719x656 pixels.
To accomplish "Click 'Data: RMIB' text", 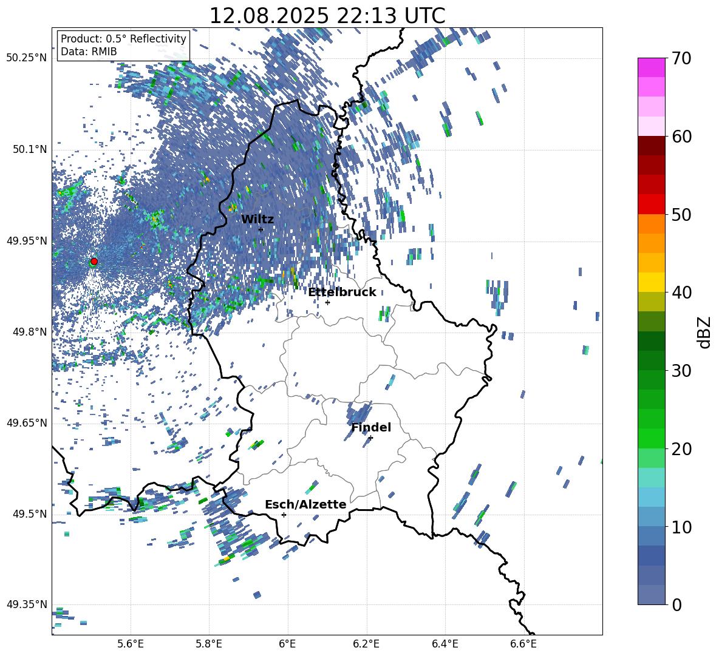I will [x=89, y=52].
